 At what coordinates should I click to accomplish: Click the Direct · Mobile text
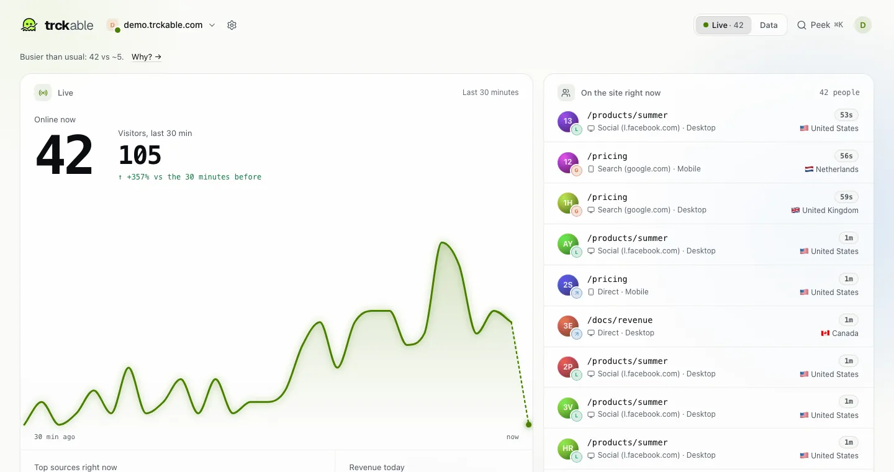[623, 292]
